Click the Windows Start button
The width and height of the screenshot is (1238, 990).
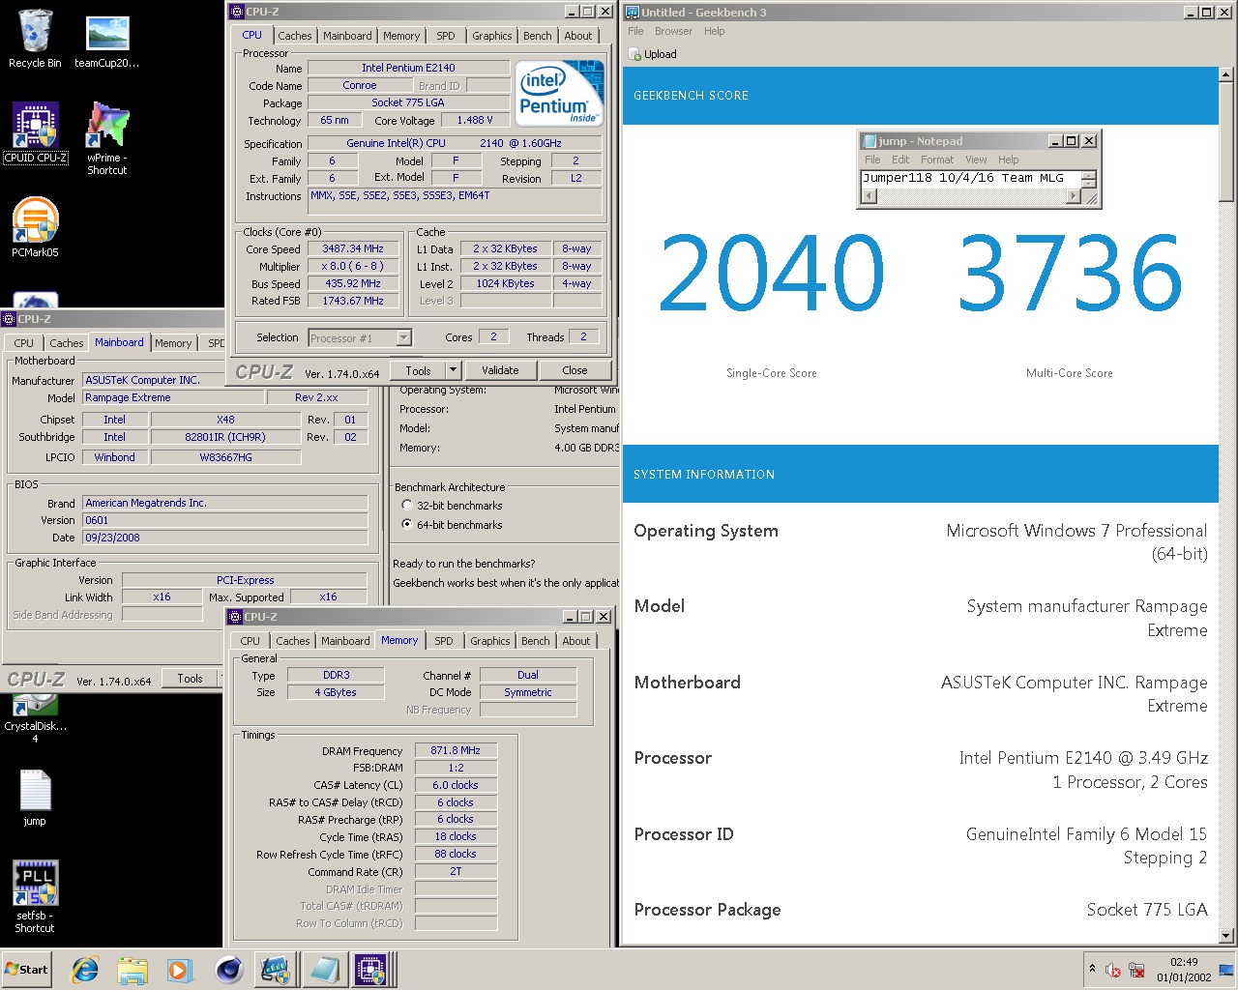27,970
